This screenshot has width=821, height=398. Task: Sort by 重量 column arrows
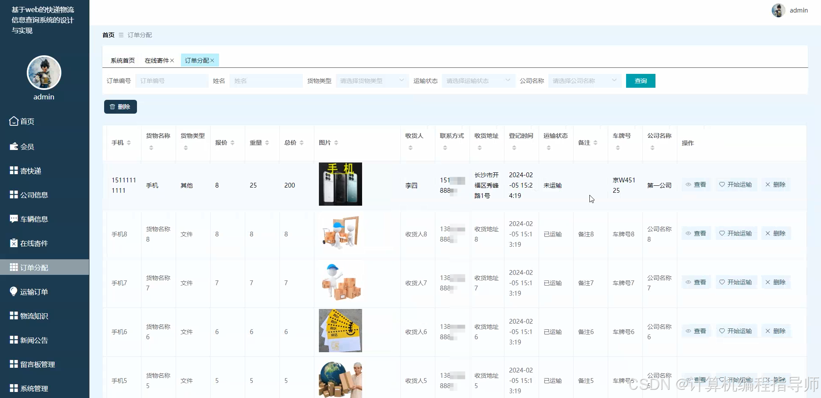coord(267,143)
